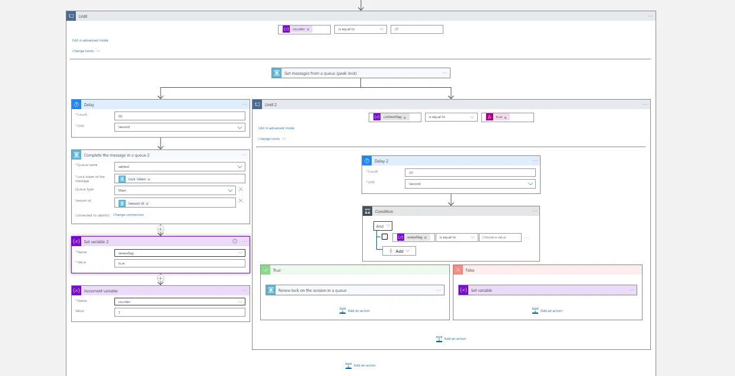Clear the Queue type field with its X icon
Screen dimensions: 735x376
tap(241, 190)
